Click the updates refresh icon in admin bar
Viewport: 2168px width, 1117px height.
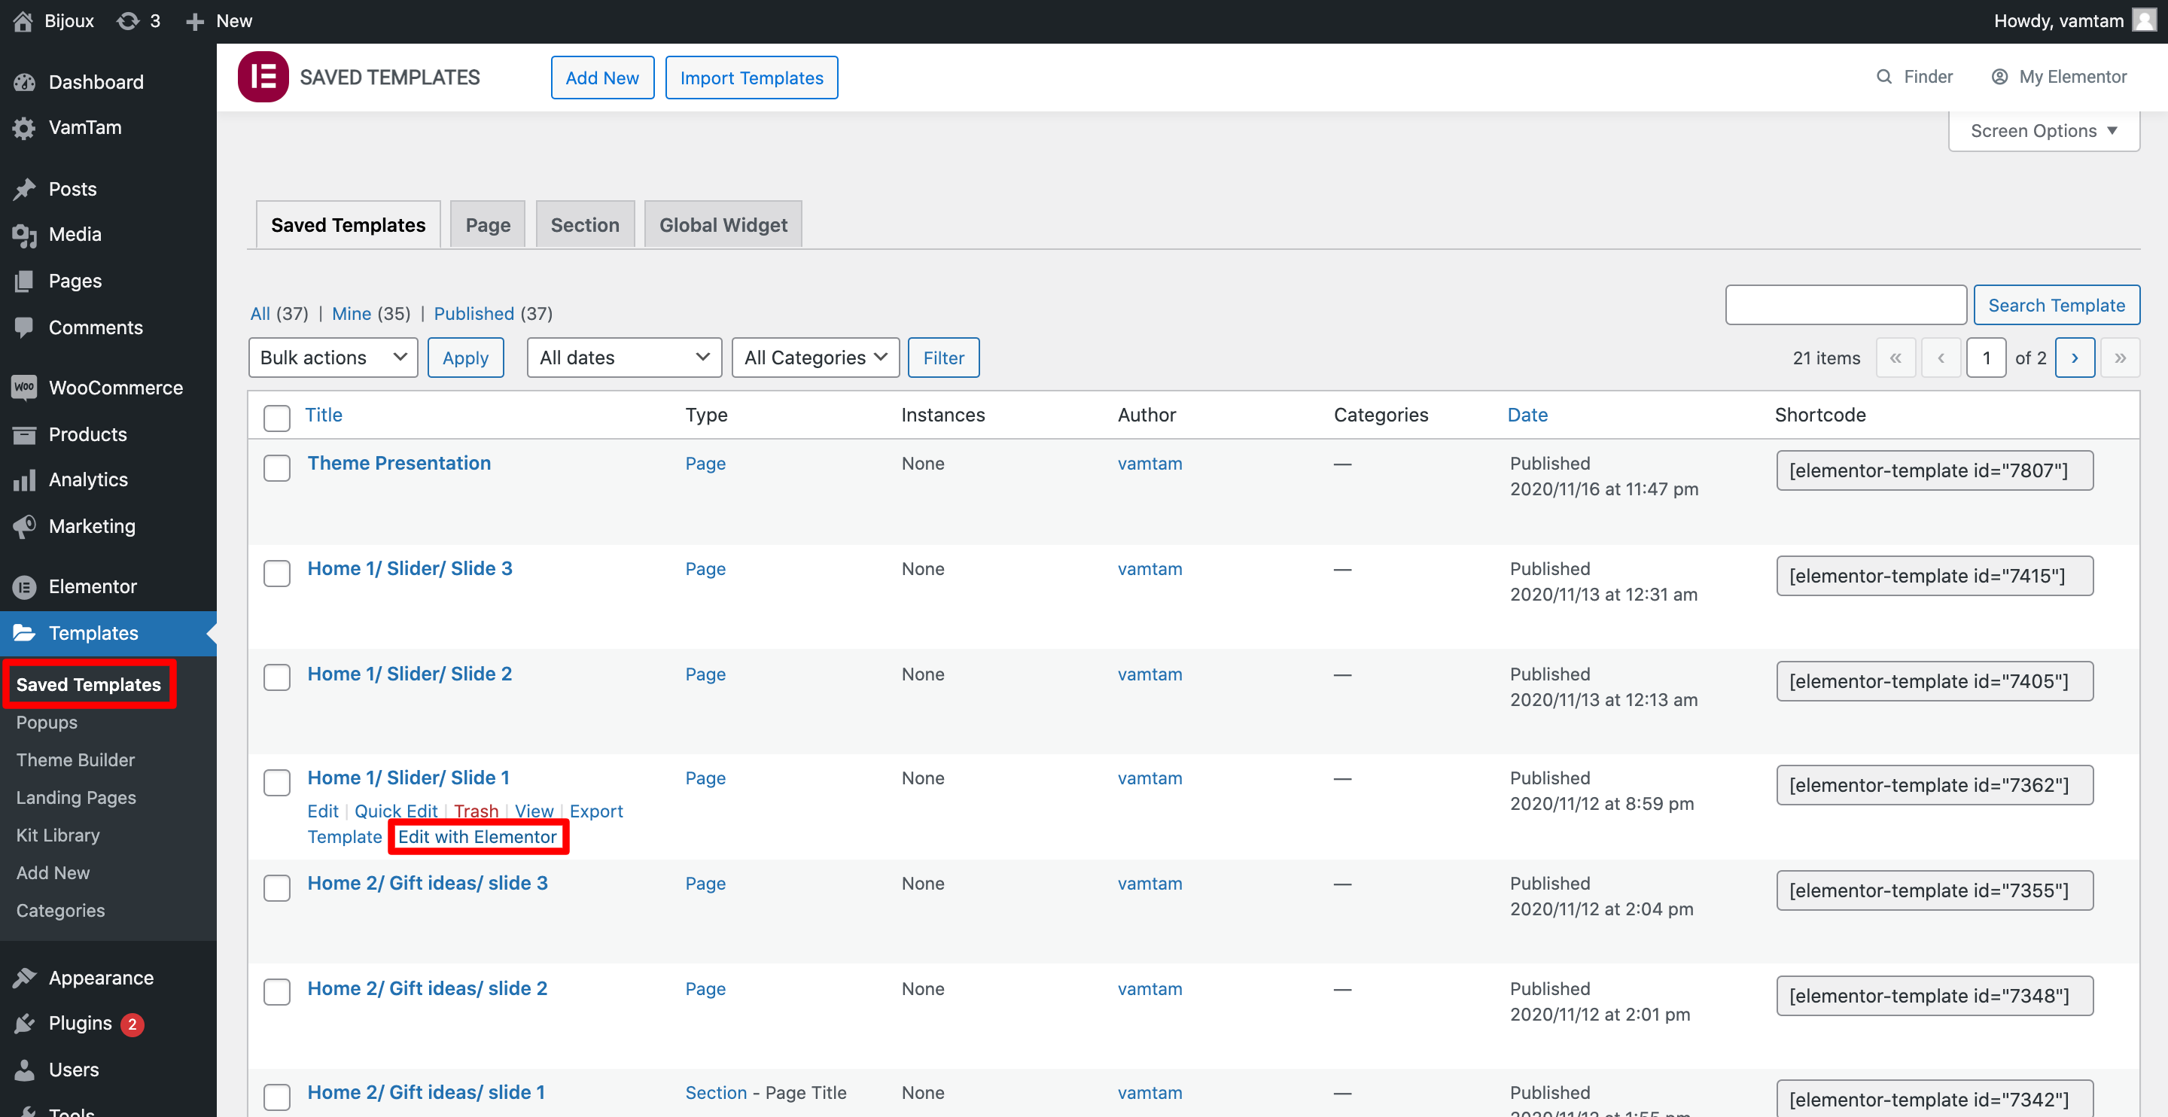[128, 21]
